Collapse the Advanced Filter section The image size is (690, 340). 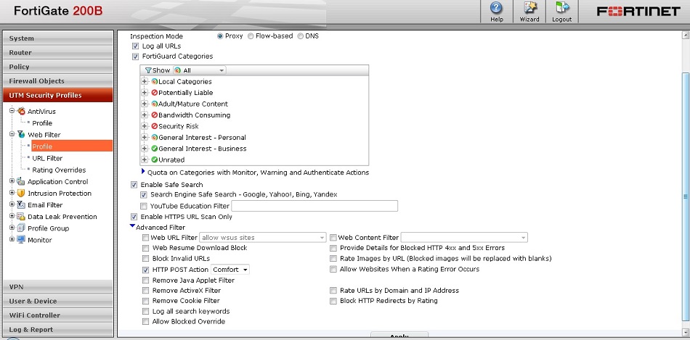pyautogui.click(x=132, y=226)
